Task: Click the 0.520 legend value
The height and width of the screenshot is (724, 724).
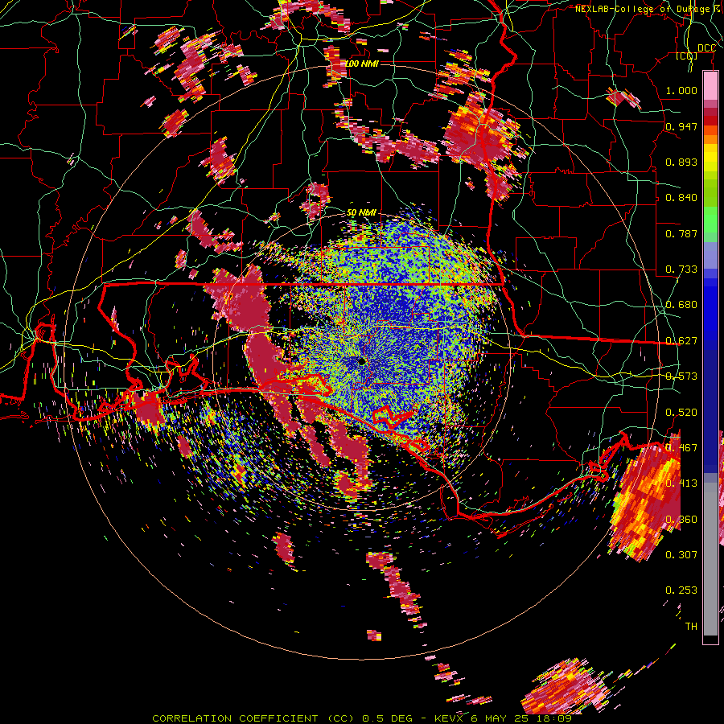Action: 681,413
